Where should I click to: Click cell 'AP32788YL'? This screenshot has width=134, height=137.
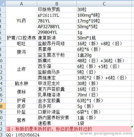point(57,26)
